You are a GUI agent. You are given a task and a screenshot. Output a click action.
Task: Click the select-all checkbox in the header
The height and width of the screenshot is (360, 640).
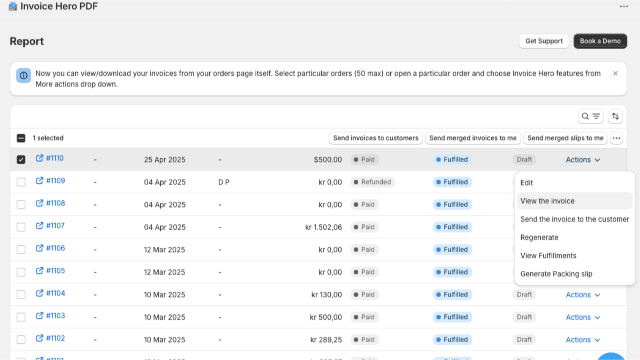[20, 138]
